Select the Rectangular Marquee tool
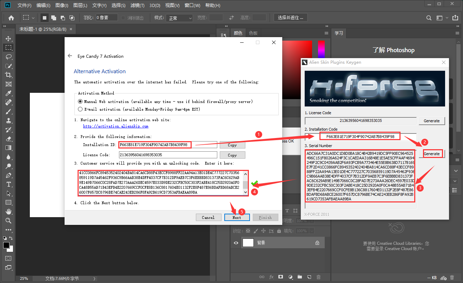The width and height of the screenshot is (463, 283). click(8, 47)
